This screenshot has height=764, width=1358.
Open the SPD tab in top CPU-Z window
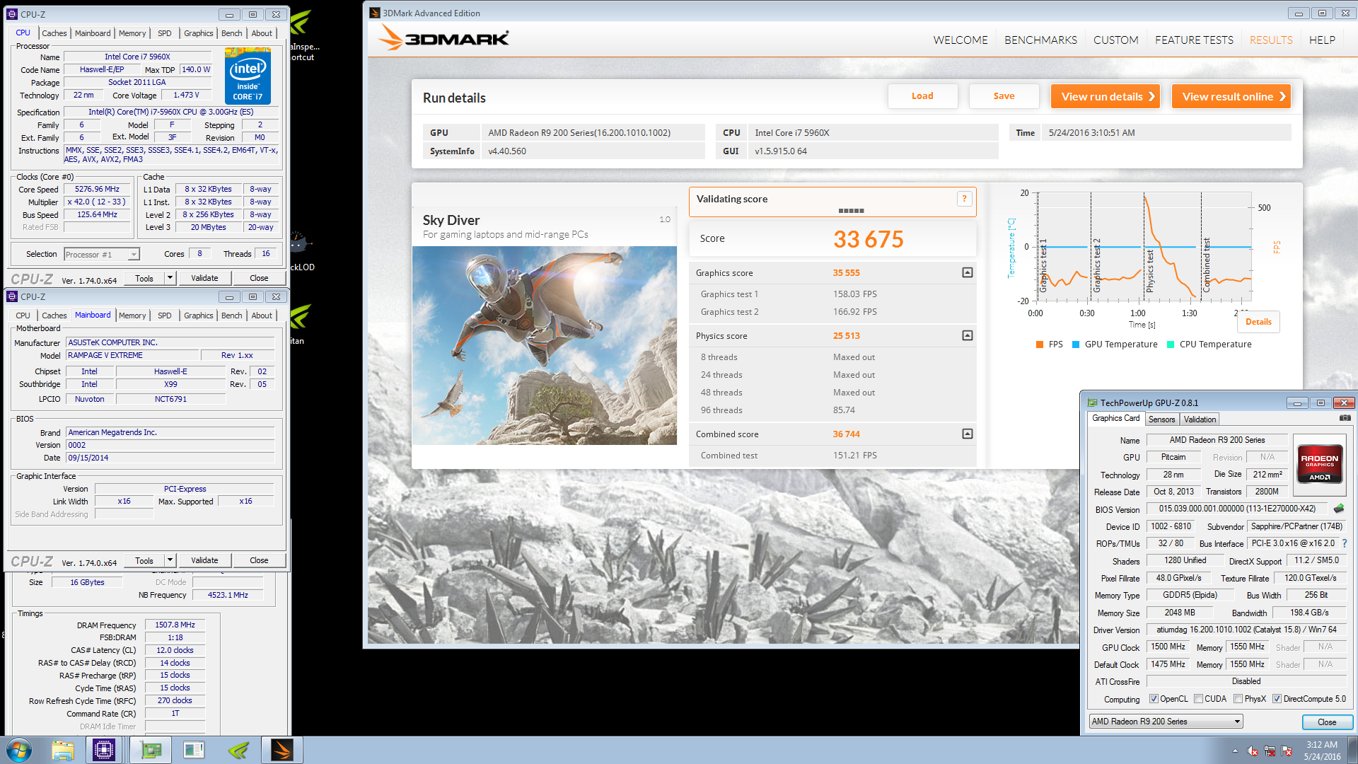click(164, 33)
